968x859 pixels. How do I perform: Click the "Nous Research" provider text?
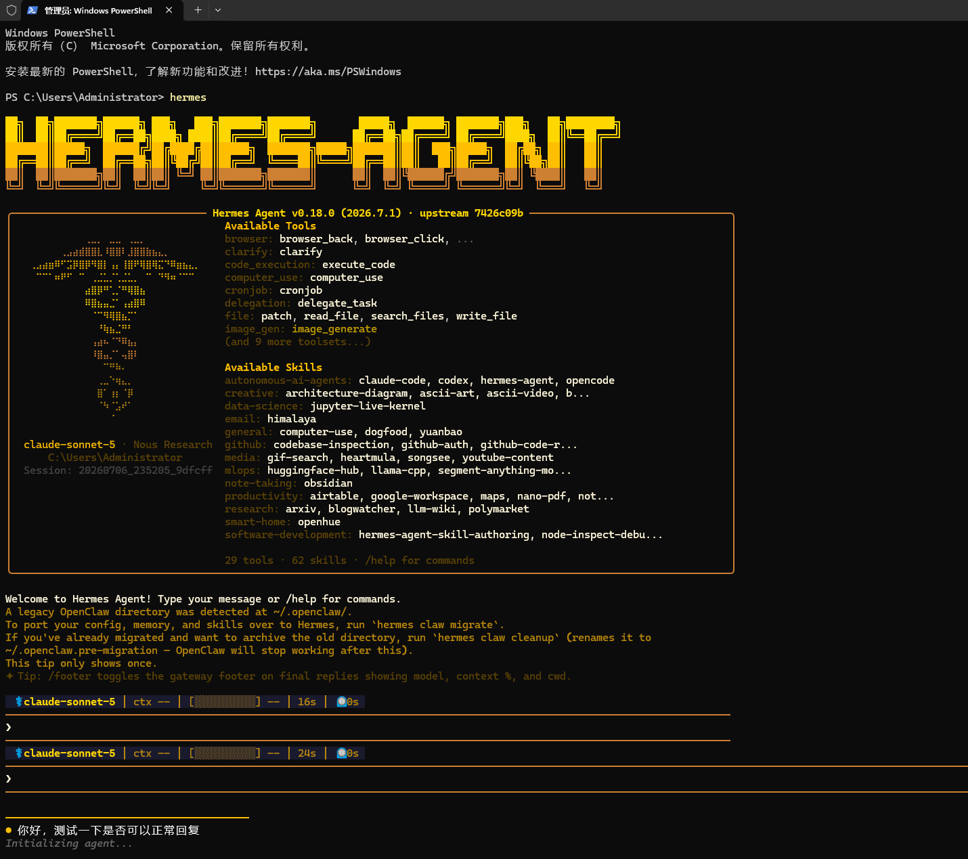pyautogui.click(x=173, y=445)
